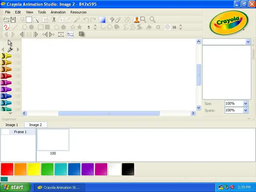
Task: Open the Animation menu
Action: 58,12
